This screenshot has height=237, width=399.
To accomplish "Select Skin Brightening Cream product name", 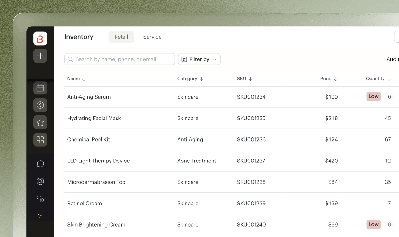I will click(96, 225).
